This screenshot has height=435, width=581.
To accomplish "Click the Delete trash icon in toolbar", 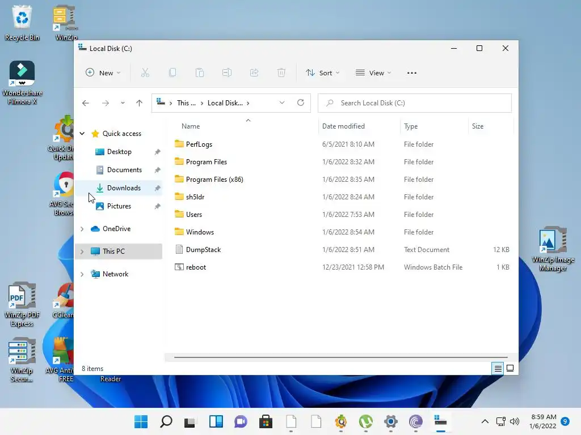I will 281,73.
